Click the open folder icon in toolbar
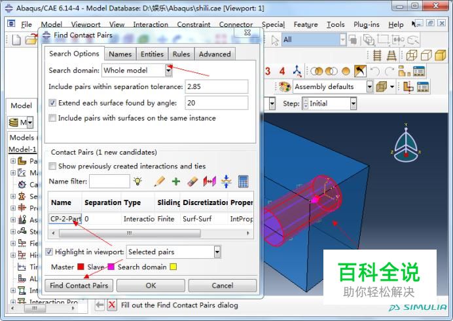 point(31,39)
